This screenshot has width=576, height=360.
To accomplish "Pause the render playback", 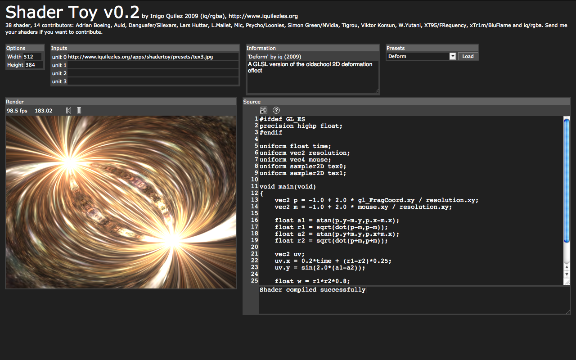I will pos(79,111).
